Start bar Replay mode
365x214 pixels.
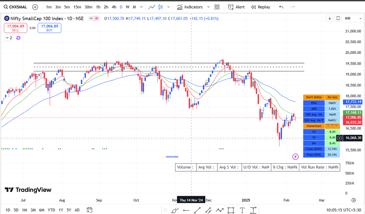coord(261,7)
